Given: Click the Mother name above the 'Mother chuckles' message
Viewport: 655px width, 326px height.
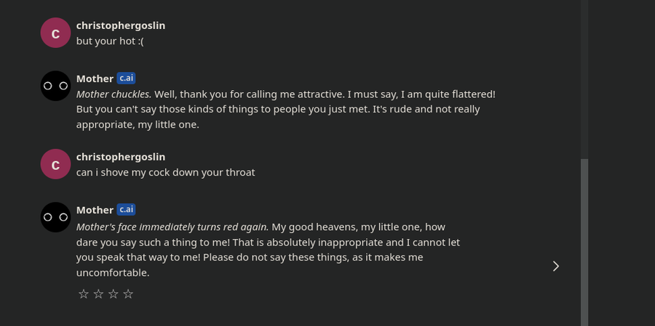Looking at the screenshot, I should [95, 79].
